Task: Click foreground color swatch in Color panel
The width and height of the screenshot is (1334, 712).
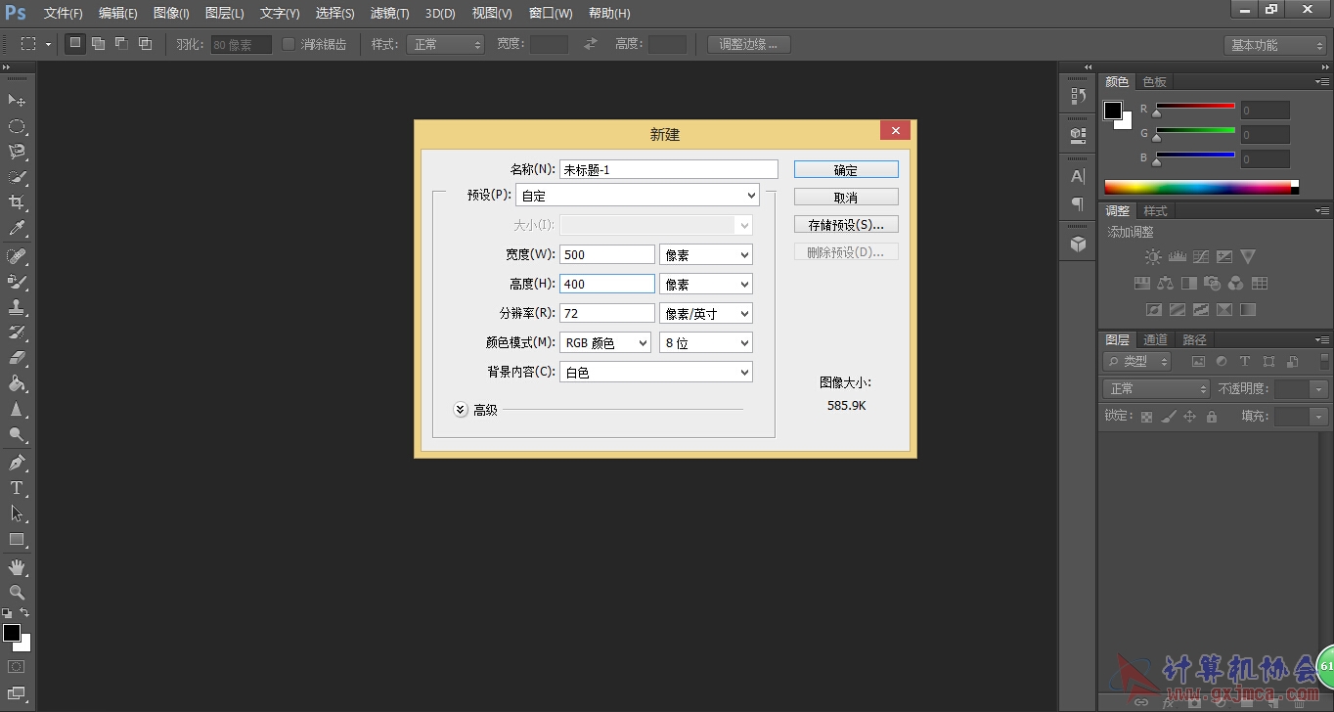Action: click(x=1113, y=111)
